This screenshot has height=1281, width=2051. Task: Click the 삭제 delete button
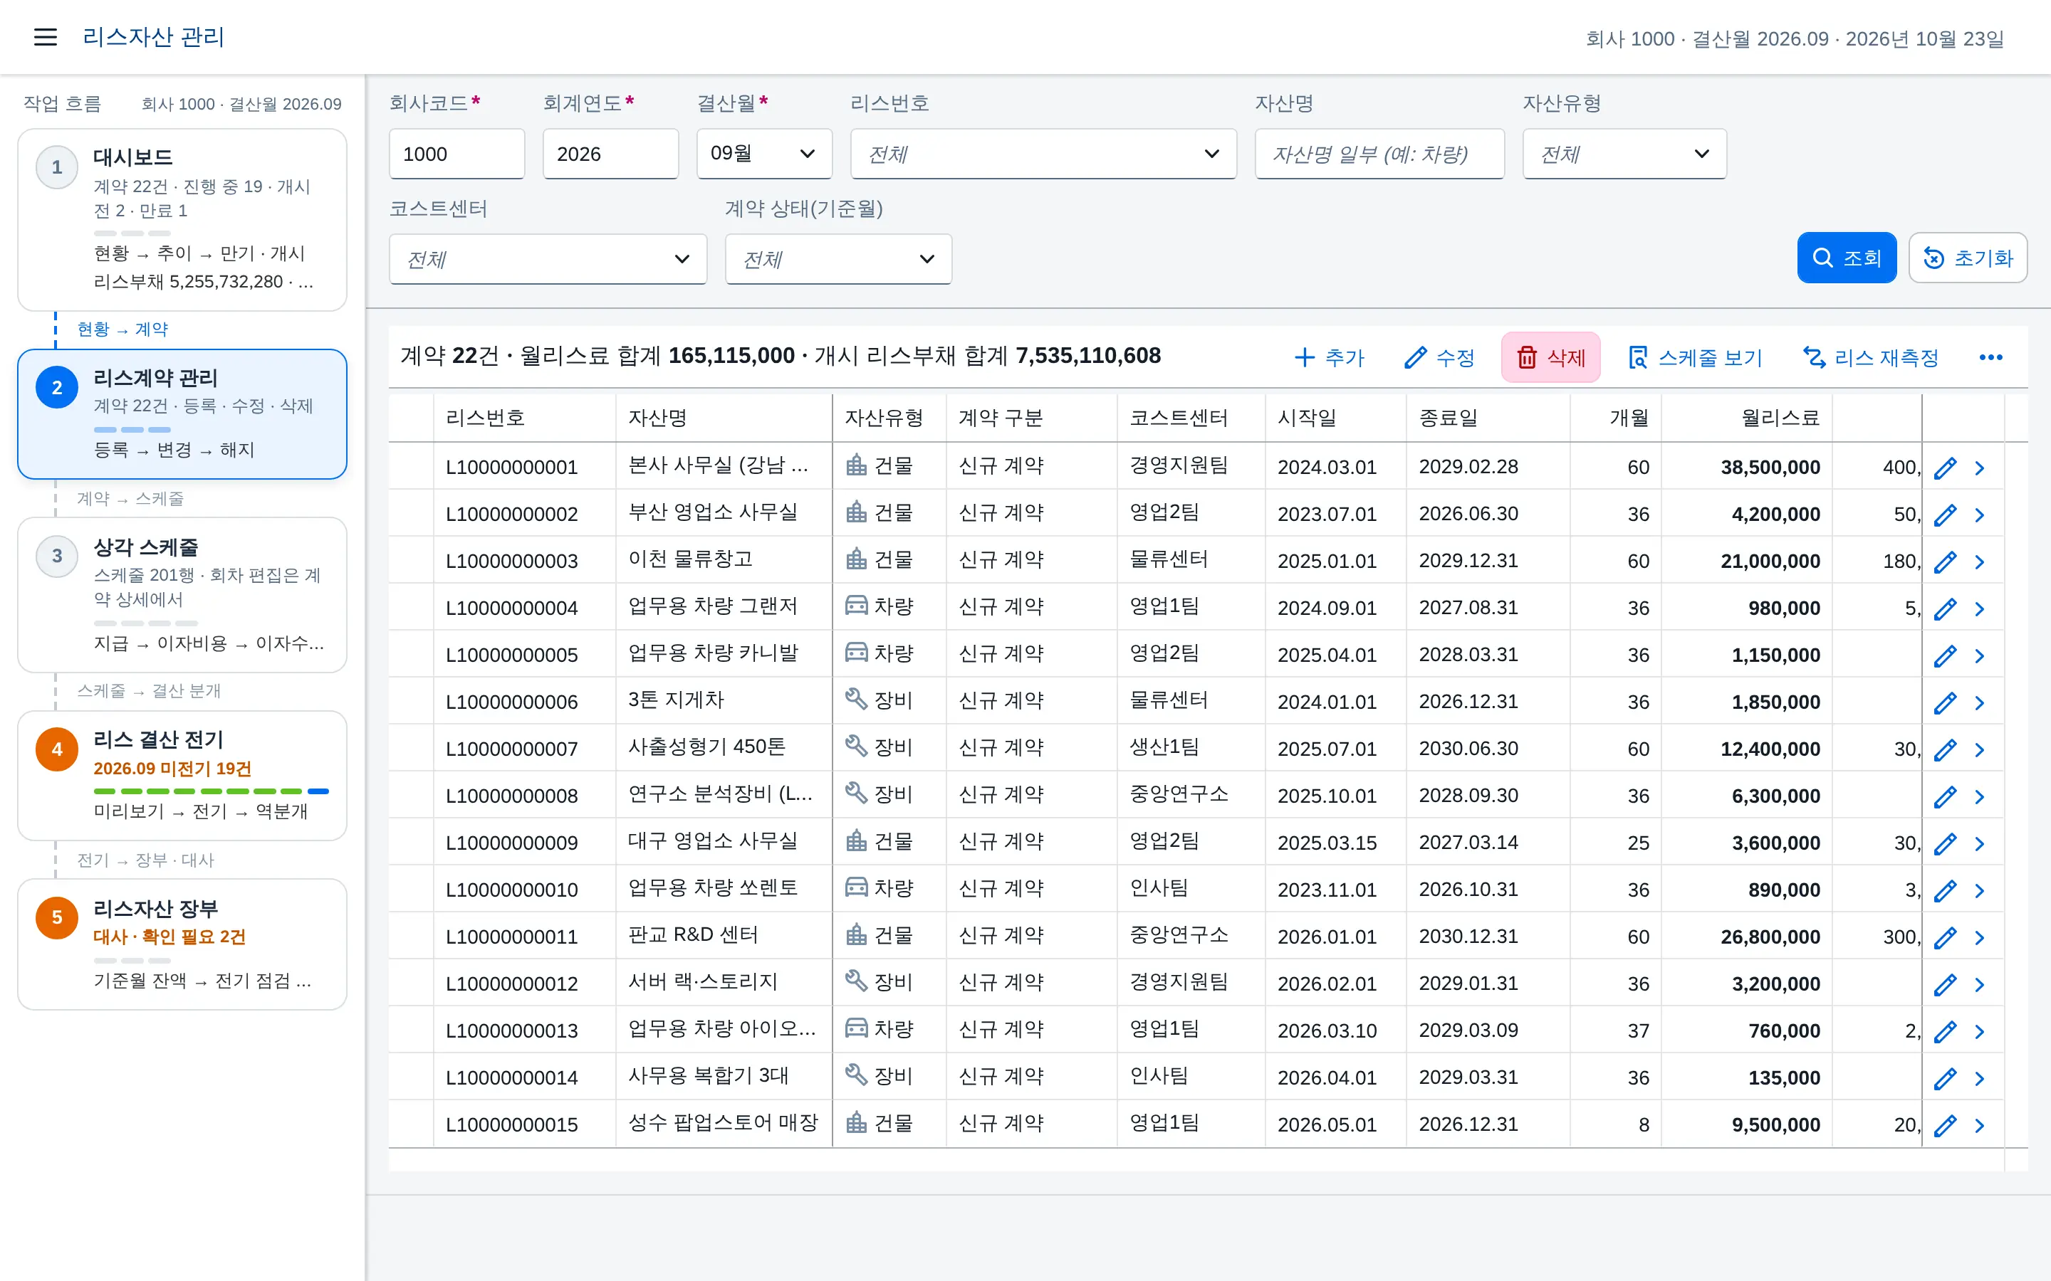1550,357
